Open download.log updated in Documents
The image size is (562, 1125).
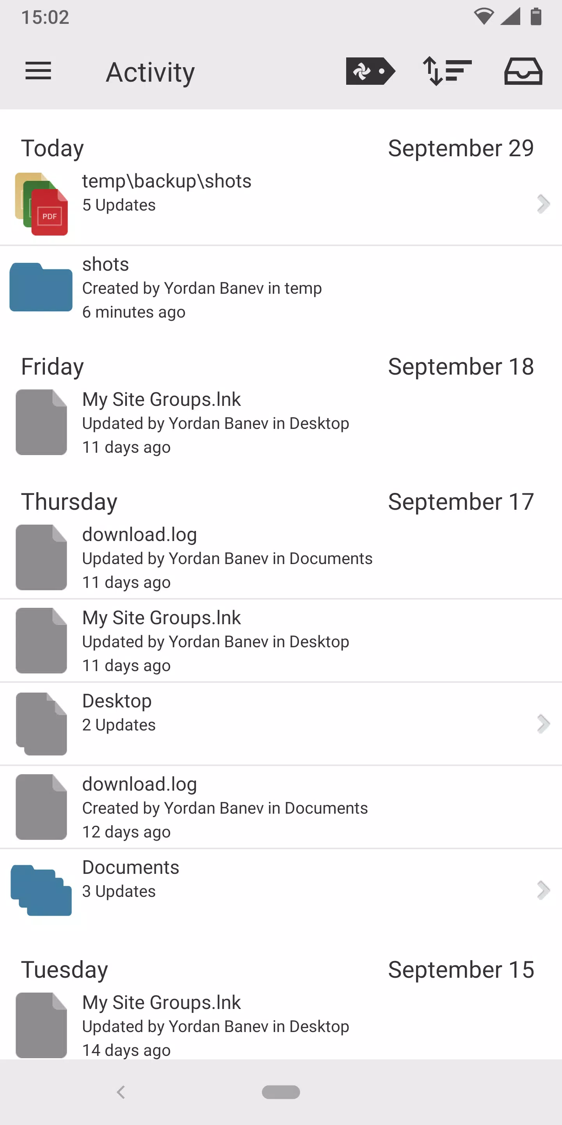[281, 558]
